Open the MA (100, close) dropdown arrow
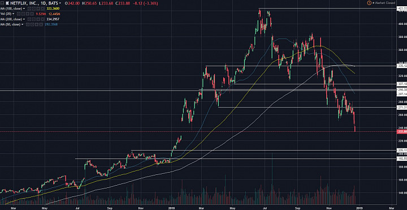This screenshot has height=210, width=407. tap(24, 8)
